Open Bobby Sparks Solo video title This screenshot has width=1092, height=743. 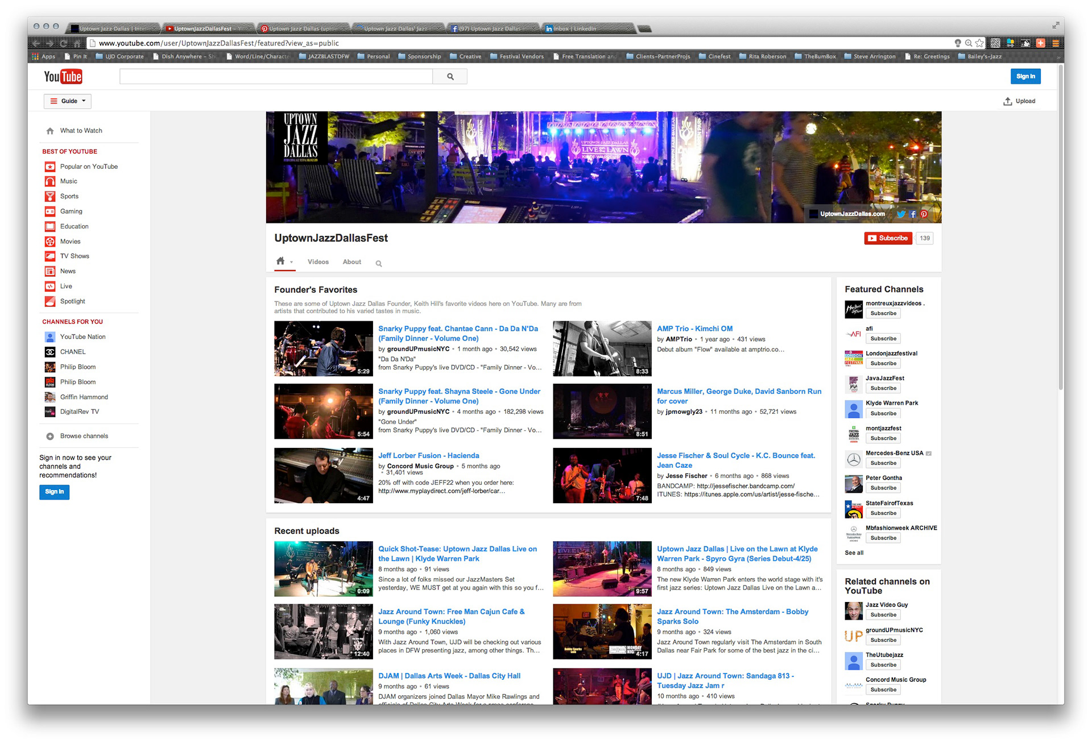pos(733,617)
